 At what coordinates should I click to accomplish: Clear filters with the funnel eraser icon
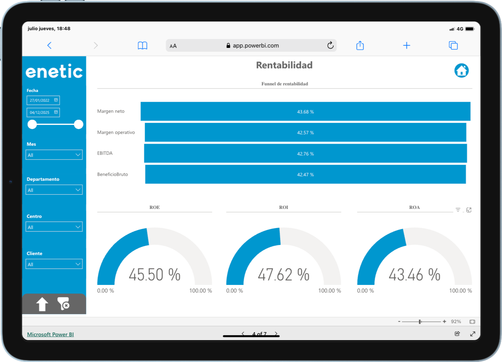(x=63, y=304)
